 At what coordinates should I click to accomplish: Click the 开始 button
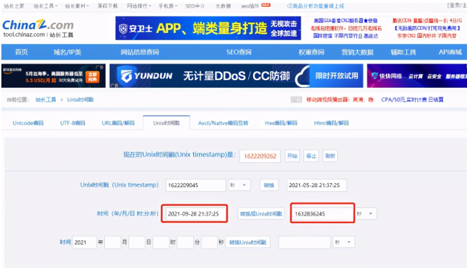292,156
